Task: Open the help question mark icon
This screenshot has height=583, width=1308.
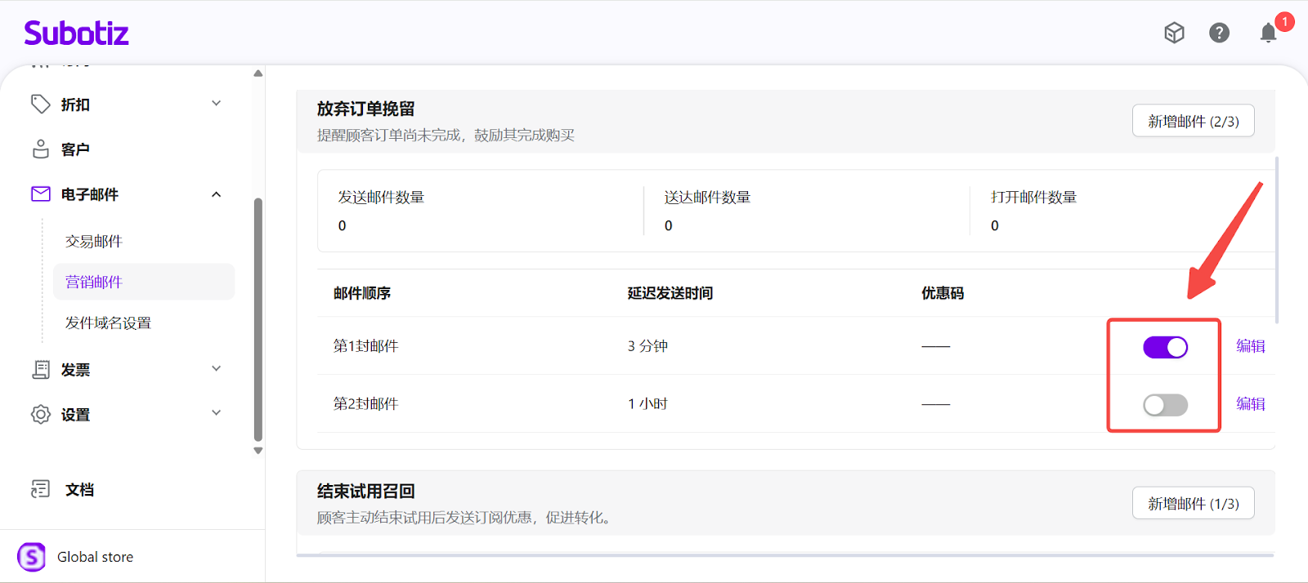Action: pos(1219,33)
